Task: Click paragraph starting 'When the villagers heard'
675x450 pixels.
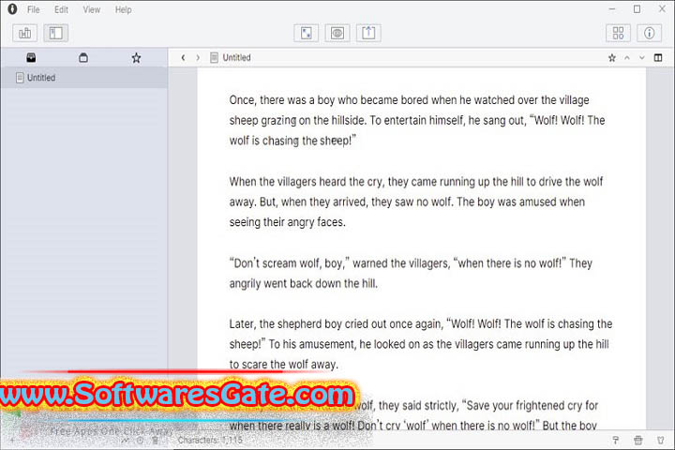Action: [416, 202]
